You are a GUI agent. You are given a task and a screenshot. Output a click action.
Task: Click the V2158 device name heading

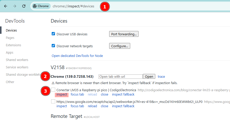(x=58, y=68)
